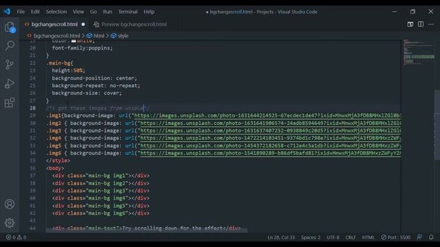Click the div class main-bg img4 line
Screen dimensions: 440x247
coord(101,198)
